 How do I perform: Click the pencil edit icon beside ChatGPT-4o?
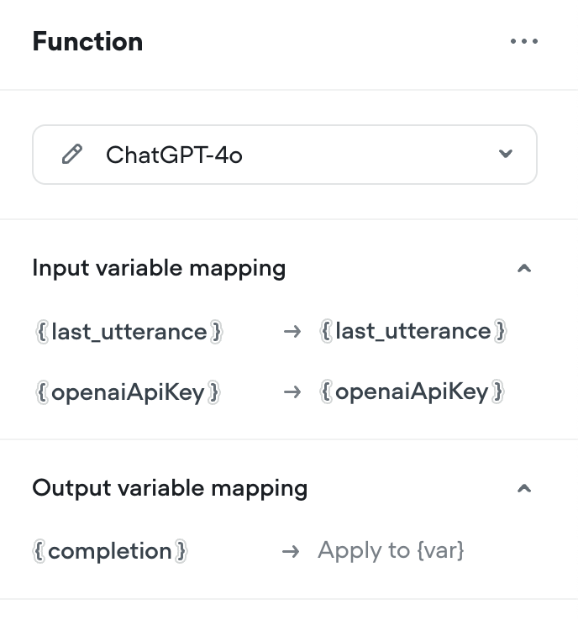click(x=72, y=155)
